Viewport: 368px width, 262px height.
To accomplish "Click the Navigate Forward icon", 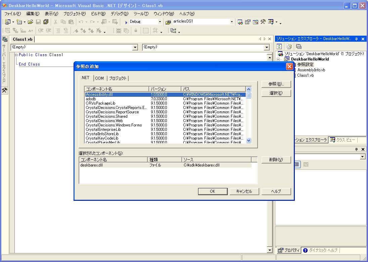I will pyautogui.click(x=115, y=22).
